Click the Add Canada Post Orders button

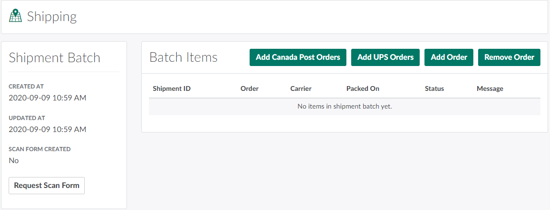tap(298, 57)
